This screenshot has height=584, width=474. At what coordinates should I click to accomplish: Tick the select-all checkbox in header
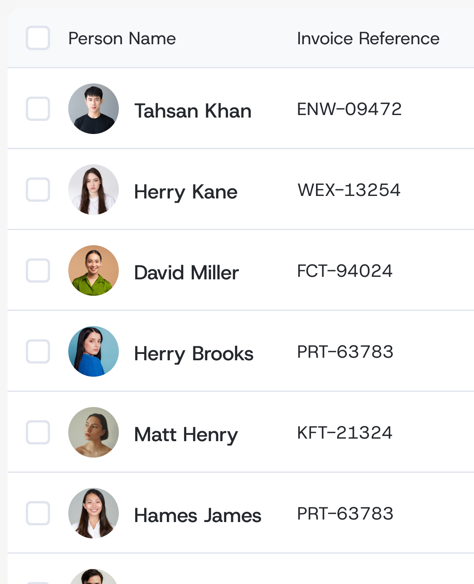[38, 38]
